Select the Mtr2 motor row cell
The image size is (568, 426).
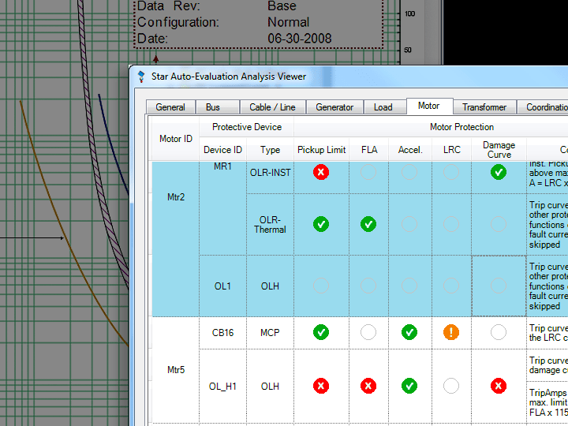(176, 196)
